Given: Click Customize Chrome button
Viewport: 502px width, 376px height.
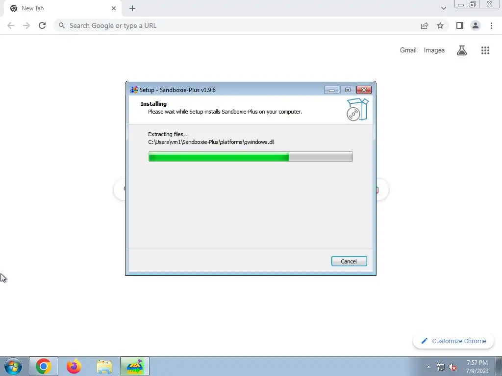Looking at the screenshot, I should pyautogui.click(x=453, y=341).
